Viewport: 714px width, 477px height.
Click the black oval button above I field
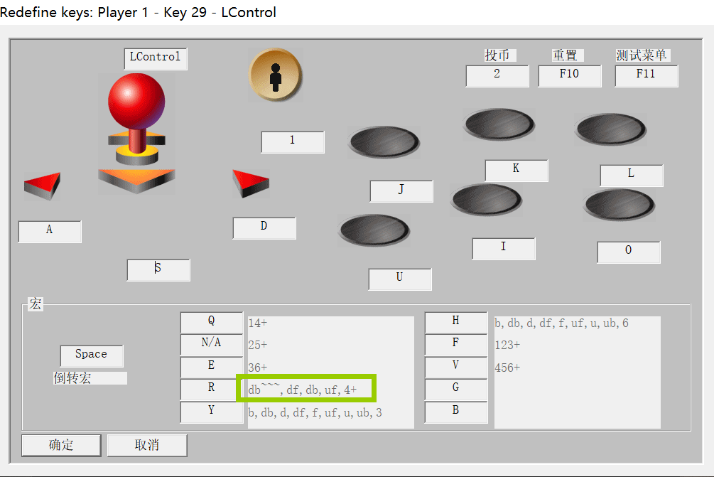tap(487, 200)
